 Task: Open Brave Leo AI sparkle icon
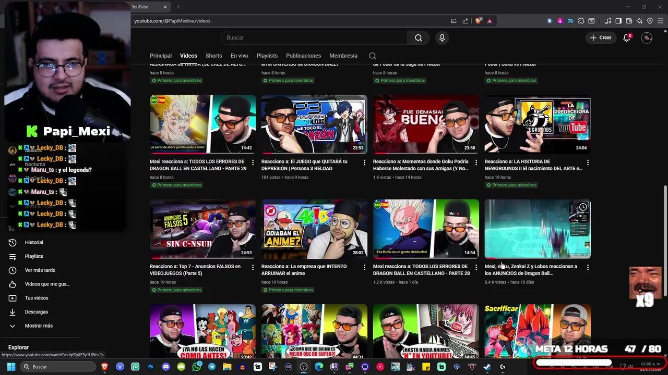pyautogui.click(x=639, y=21)
